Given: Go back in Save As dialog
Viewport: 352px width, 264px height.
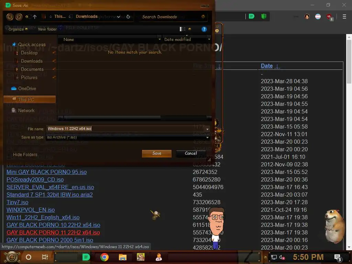Looking at the screenshot, I should point(10,16).
